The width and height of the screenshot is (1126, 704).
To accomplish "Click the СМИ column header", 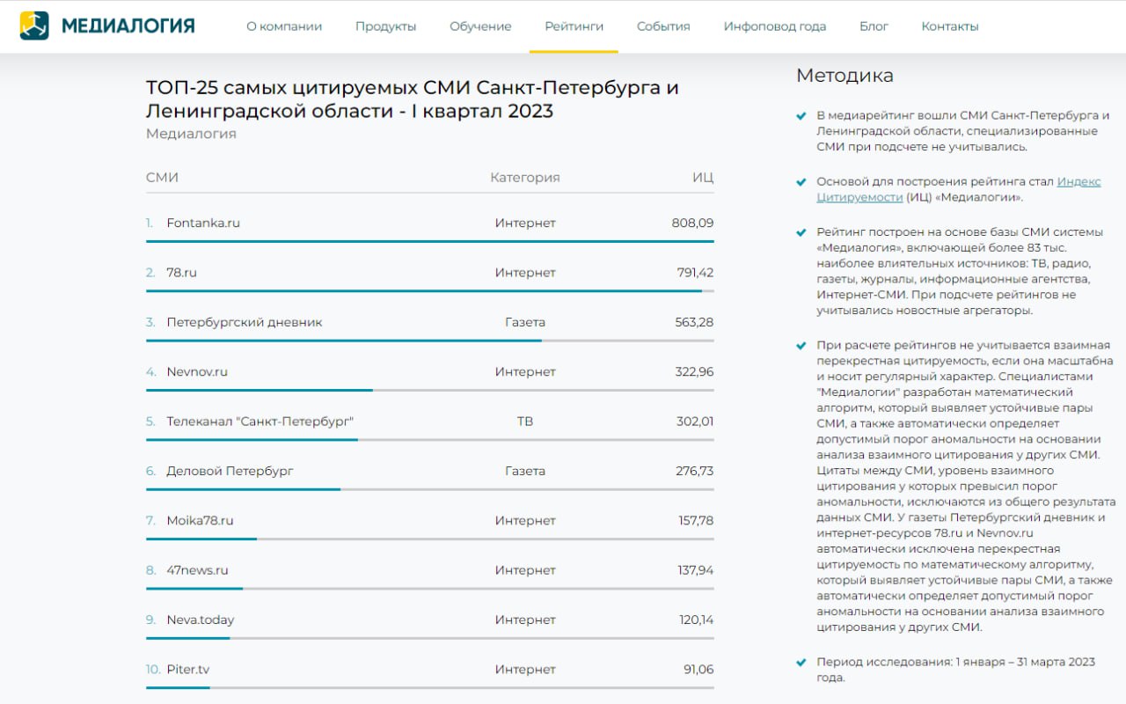I will 163,178.
